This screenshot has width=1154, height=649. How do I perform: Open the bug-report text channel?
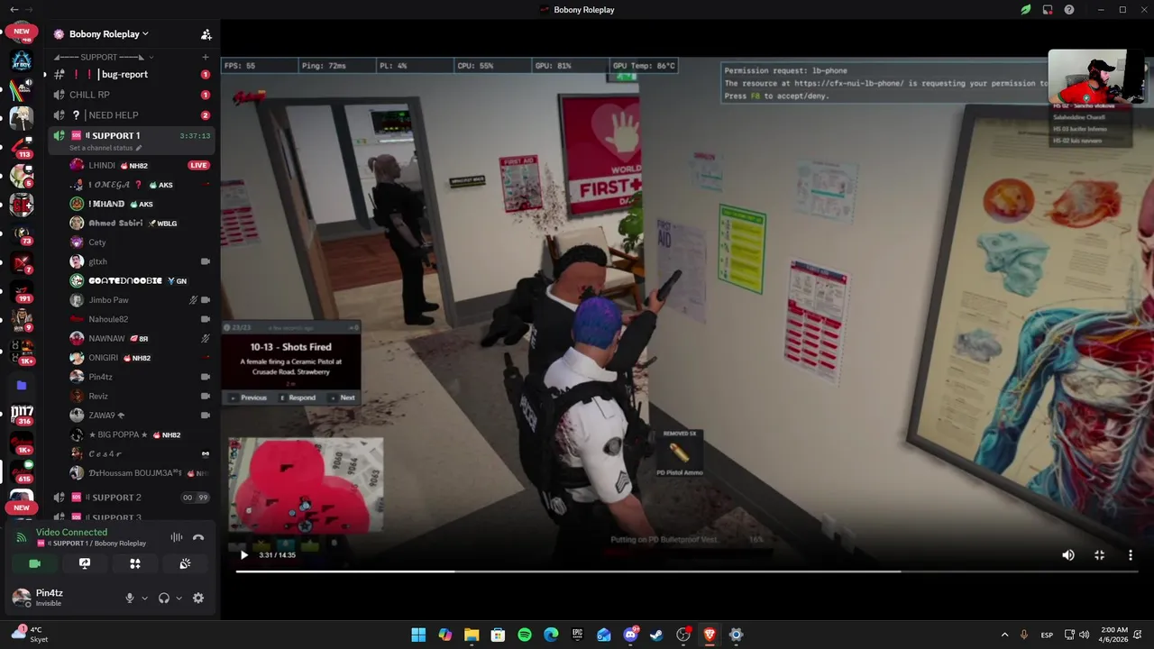[x=131, y=74]
